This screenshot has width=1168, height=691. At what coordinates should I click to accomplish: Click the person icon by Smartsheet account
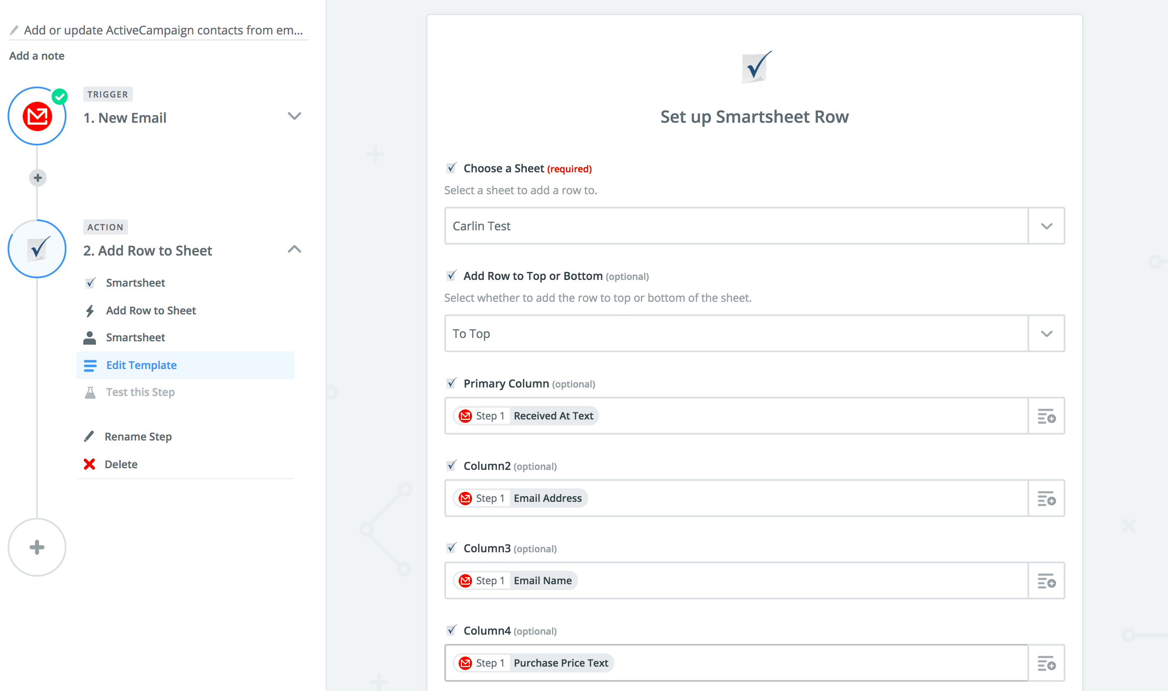pos(90,338)
